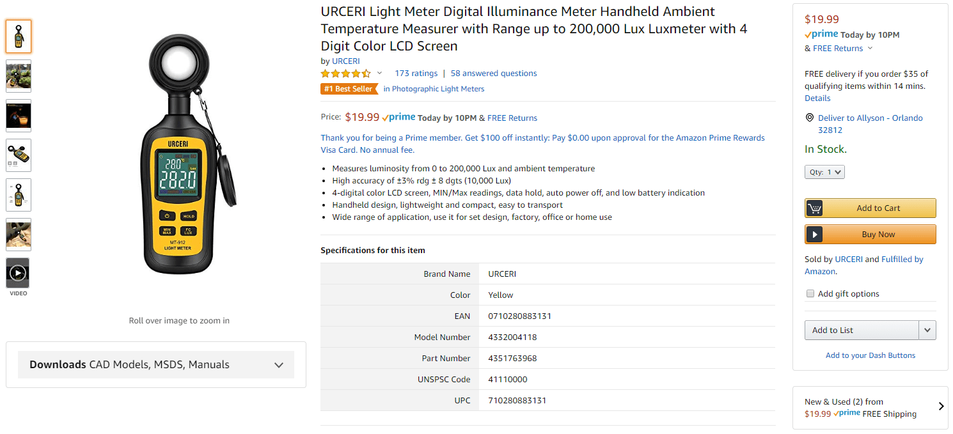This screenshot has width=953, height=434.
Task: Click the star rating icons
Action: click(x=345, y=74)
